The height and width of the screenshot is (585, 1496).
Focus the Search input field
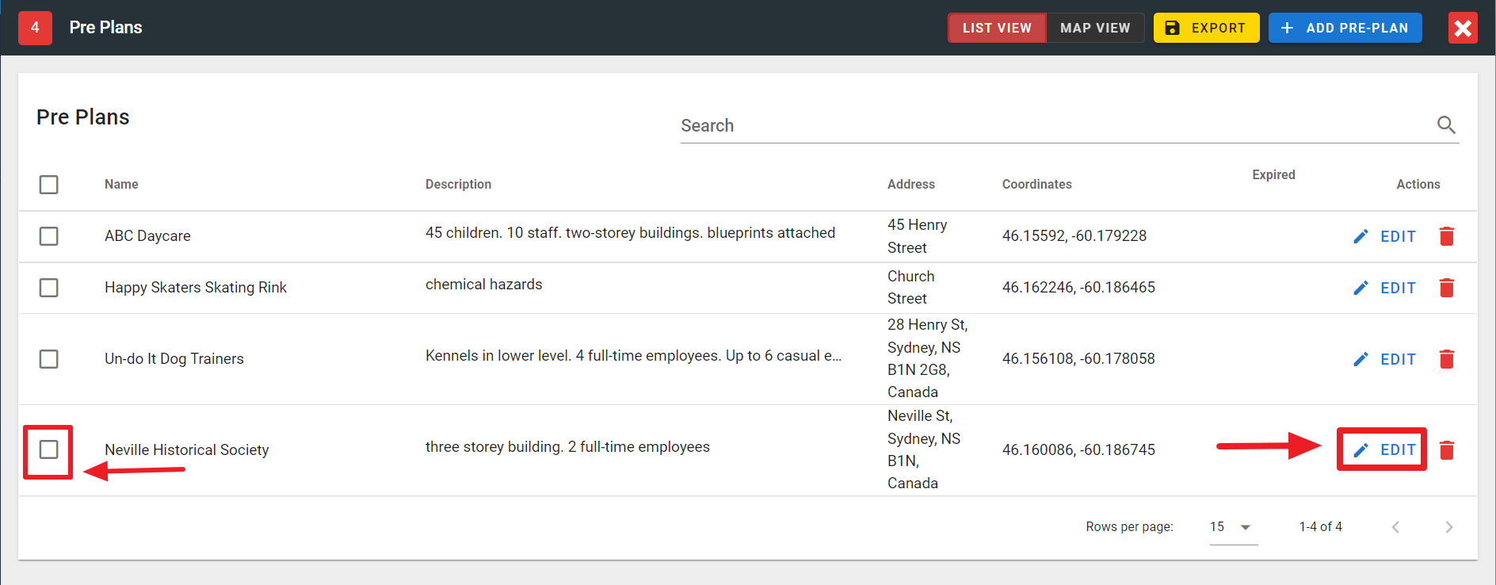coord(1054,126)
